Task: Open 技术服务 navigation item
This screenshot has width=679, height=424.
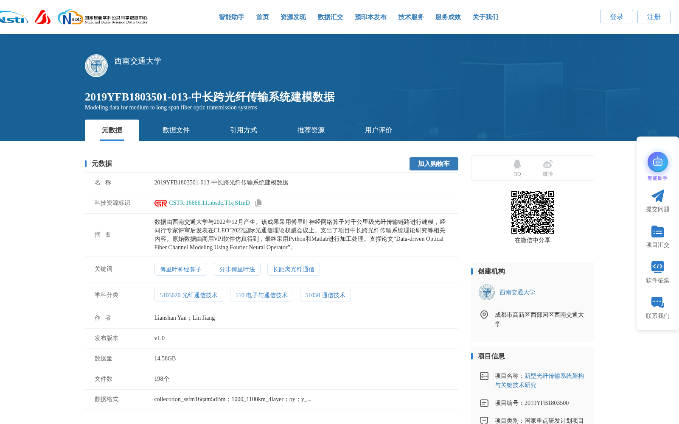Action: [411, 17]
